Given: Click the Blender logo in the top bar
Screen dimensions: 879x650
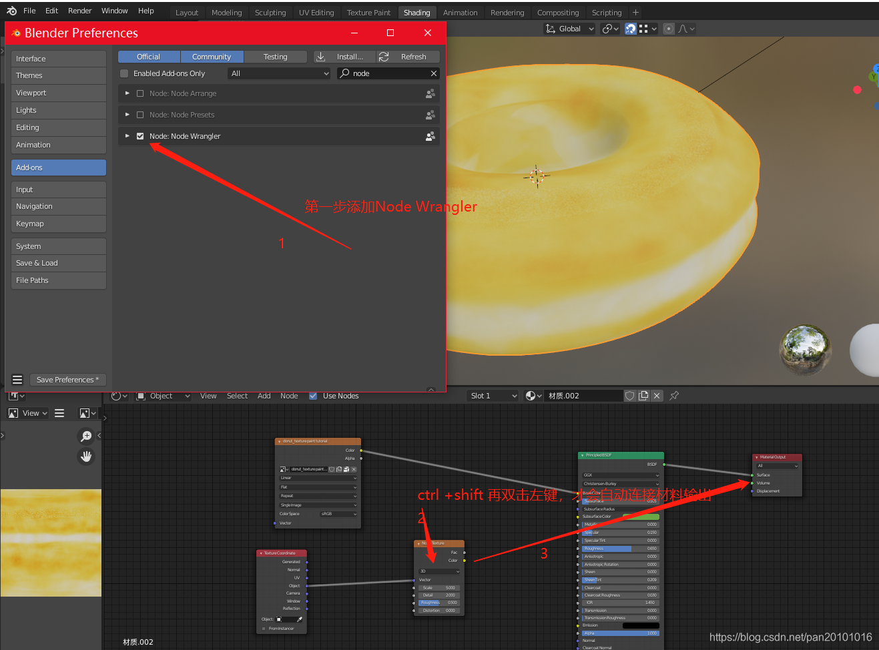Looking at the screenshot, I should pos(11,11).
